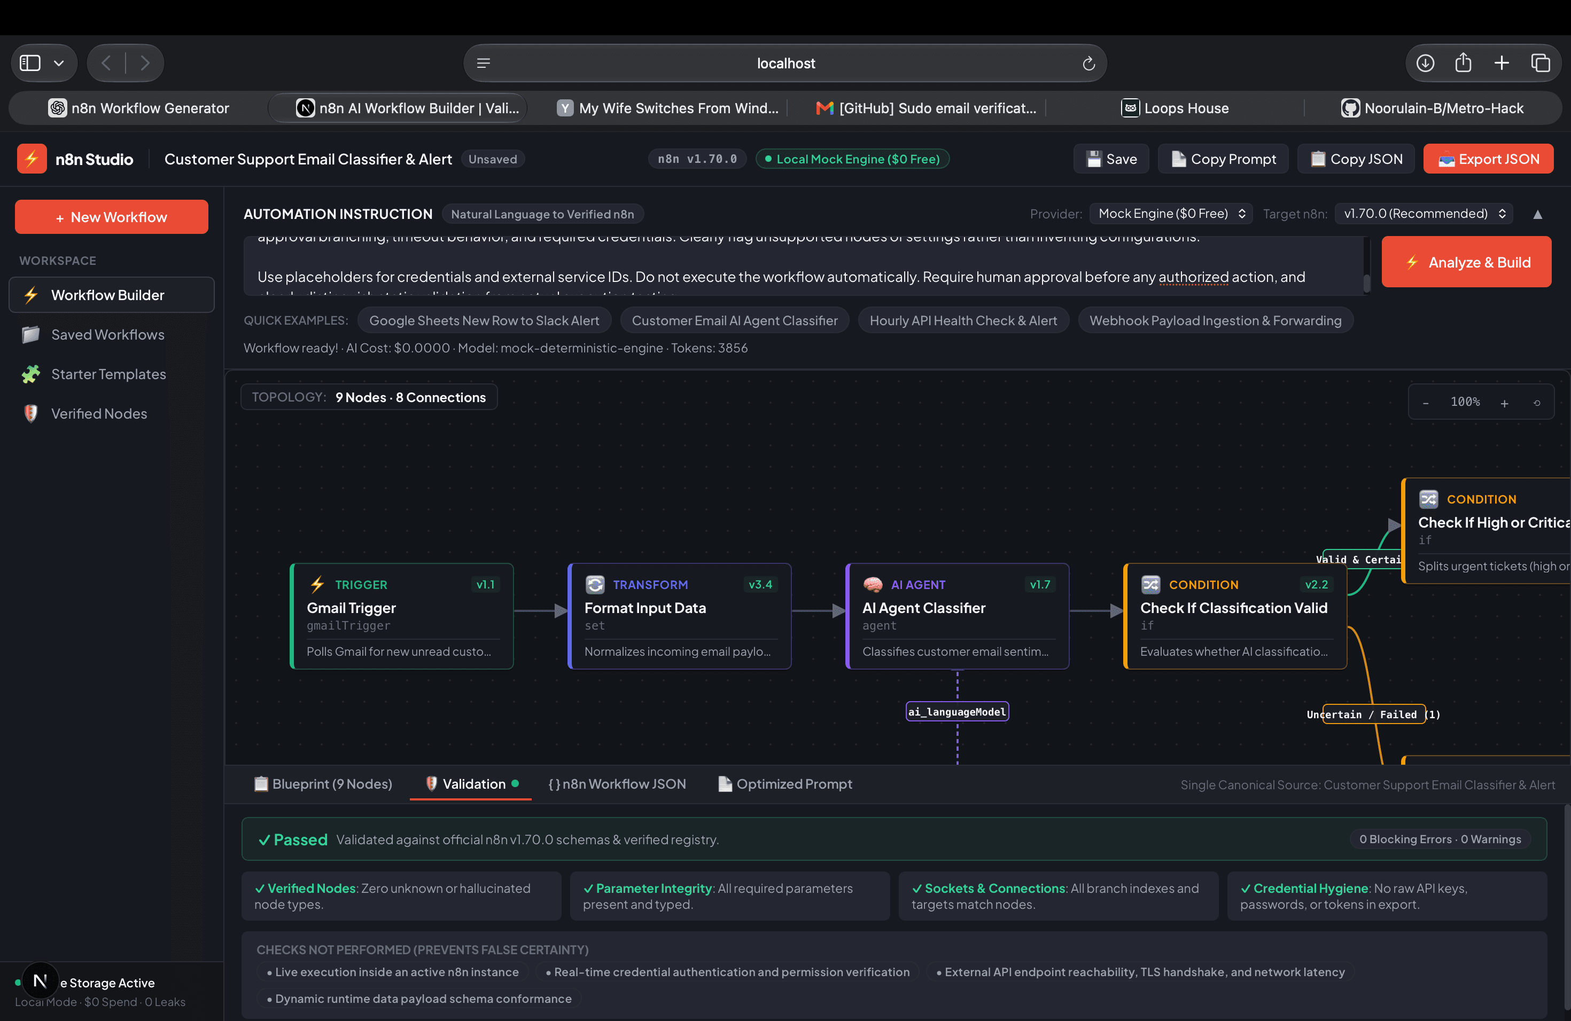Image resolution: width=1571 pixels, height=1021 pixels.
Task: Switch to n8n Workflow Generator tab
Action: pyautogui.click(x=138, y=108)
